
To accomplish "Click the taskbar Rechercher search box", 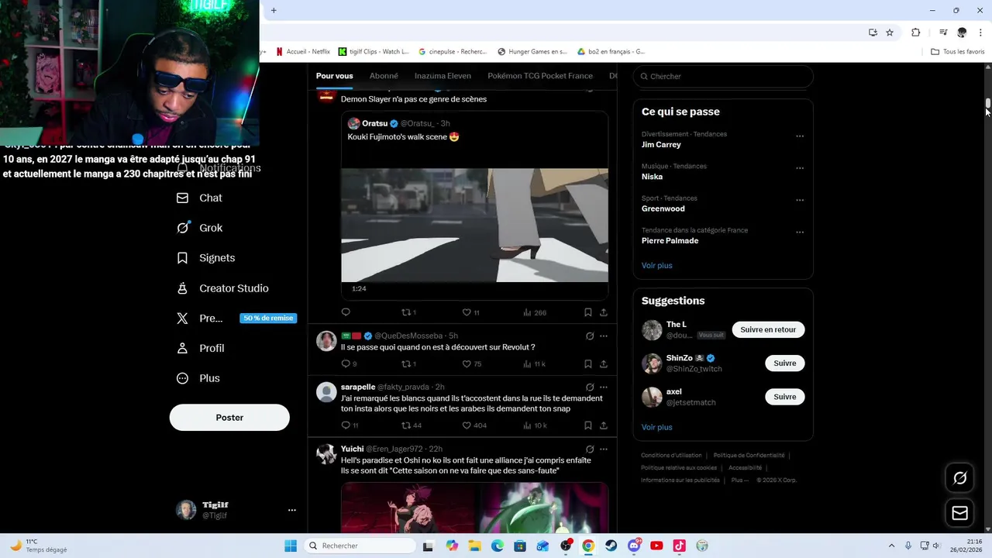I will point(360,546).
